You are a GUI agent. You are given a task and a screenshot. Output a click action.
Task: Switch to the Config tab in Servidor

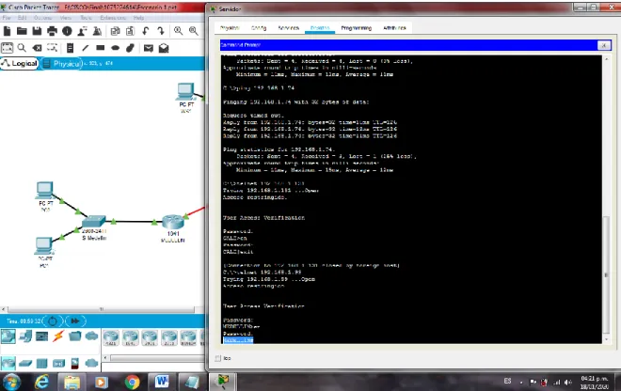coord(259,28)
